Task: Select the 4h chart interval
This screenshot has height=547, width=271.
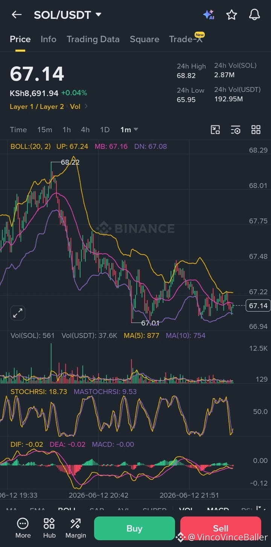Action: pos(85,130)
